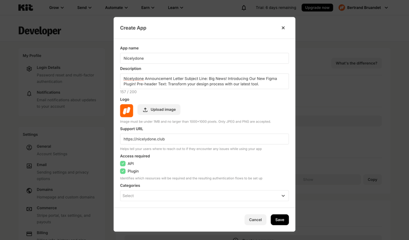
Task: Open the notifications bell icon
Action: click(244, 8)
